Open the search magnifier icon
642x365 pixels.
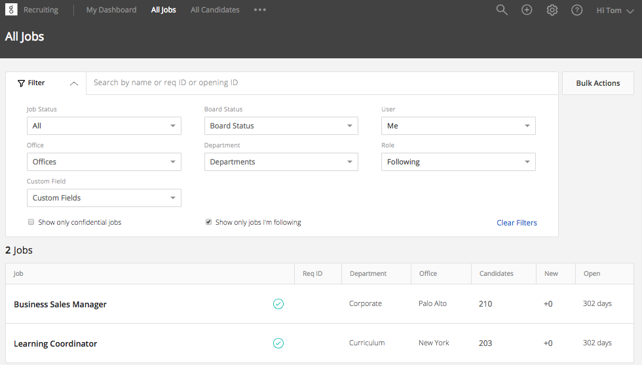(502, 10)
